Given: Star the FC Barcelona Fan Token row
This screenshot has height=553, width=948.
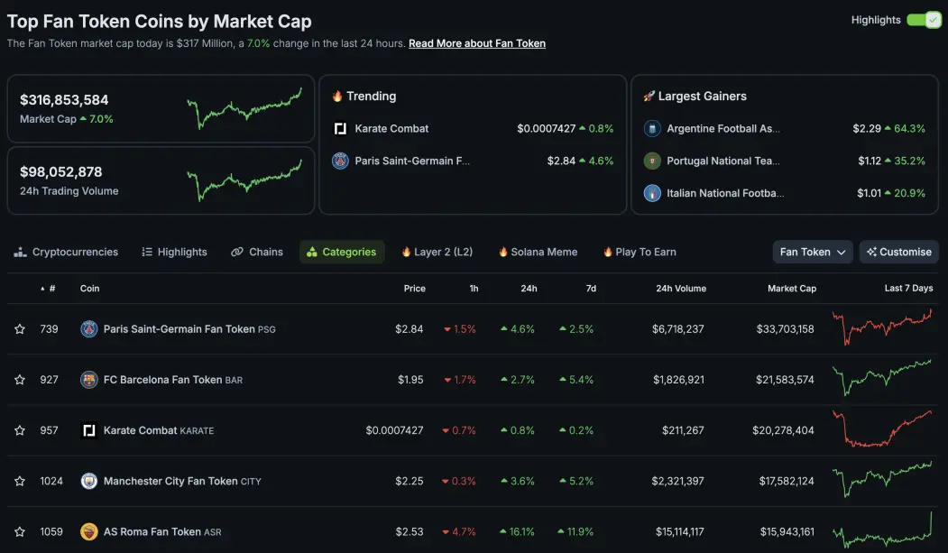Looking at the screenshot, I should coord(20,380).
